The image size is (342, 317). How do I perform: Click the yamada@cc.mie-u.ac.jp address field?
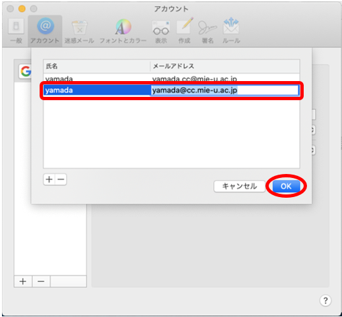point(224,90)
